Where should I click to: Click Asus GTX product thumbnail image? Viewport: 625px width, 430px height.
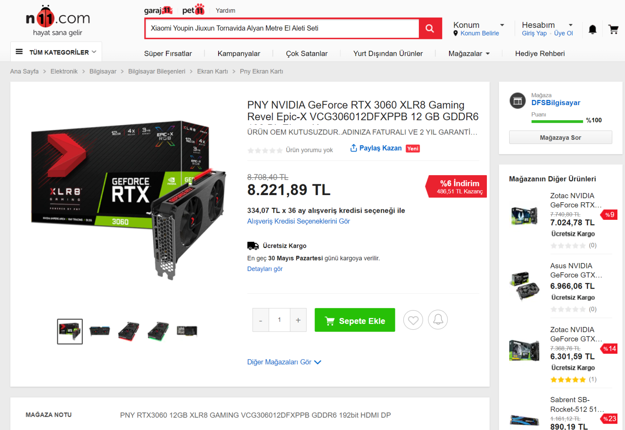[x=525, y=286]
